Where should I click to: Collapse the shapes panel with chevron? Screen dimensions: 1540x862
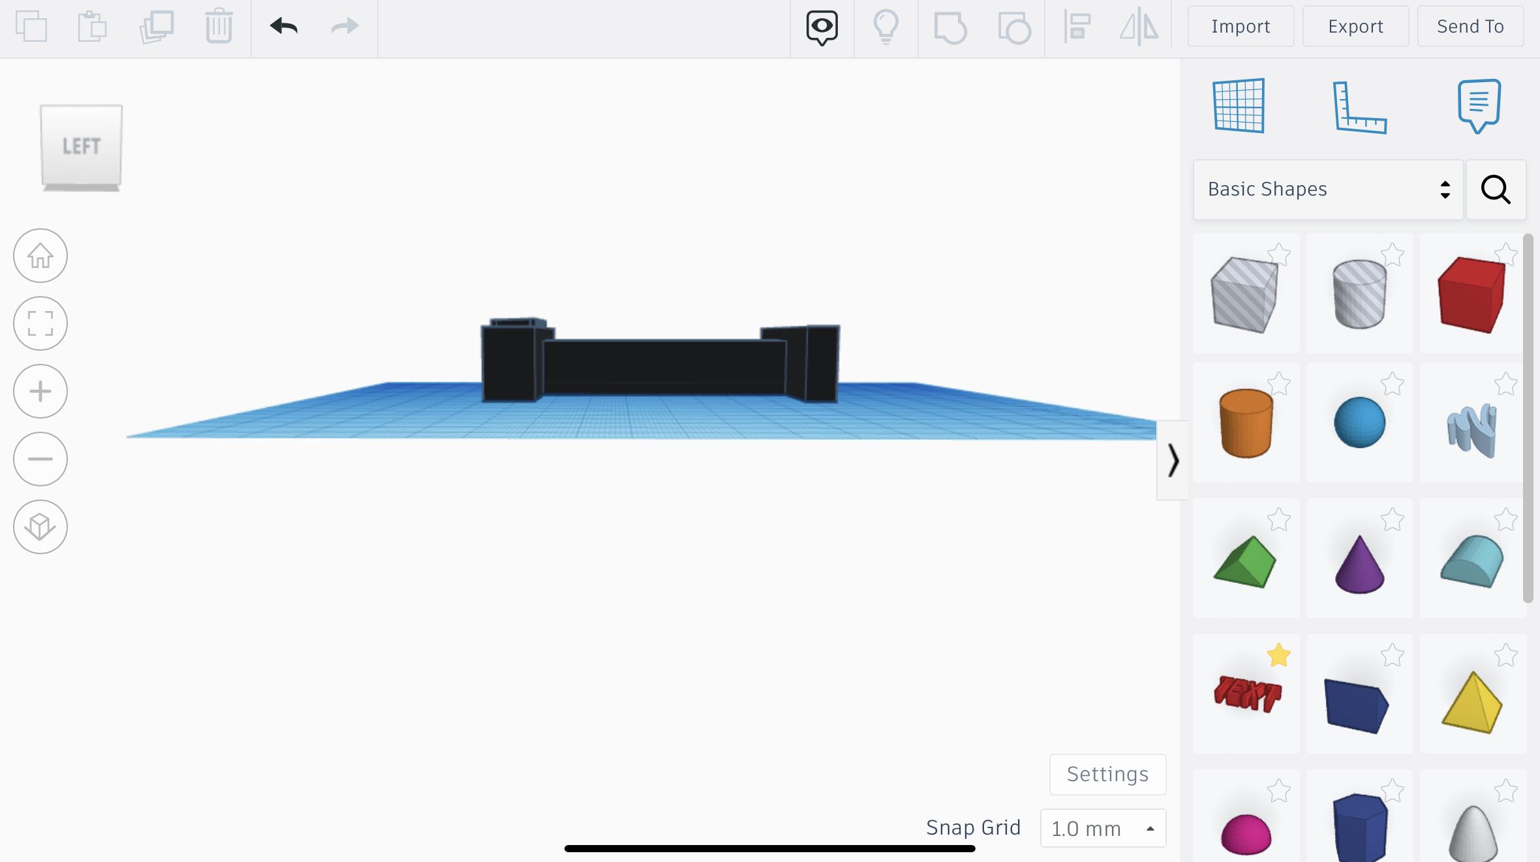click(1173, 460)
